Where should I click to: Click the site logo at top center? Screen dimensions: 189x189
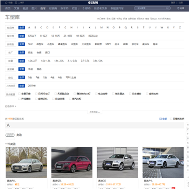(93, 3)
